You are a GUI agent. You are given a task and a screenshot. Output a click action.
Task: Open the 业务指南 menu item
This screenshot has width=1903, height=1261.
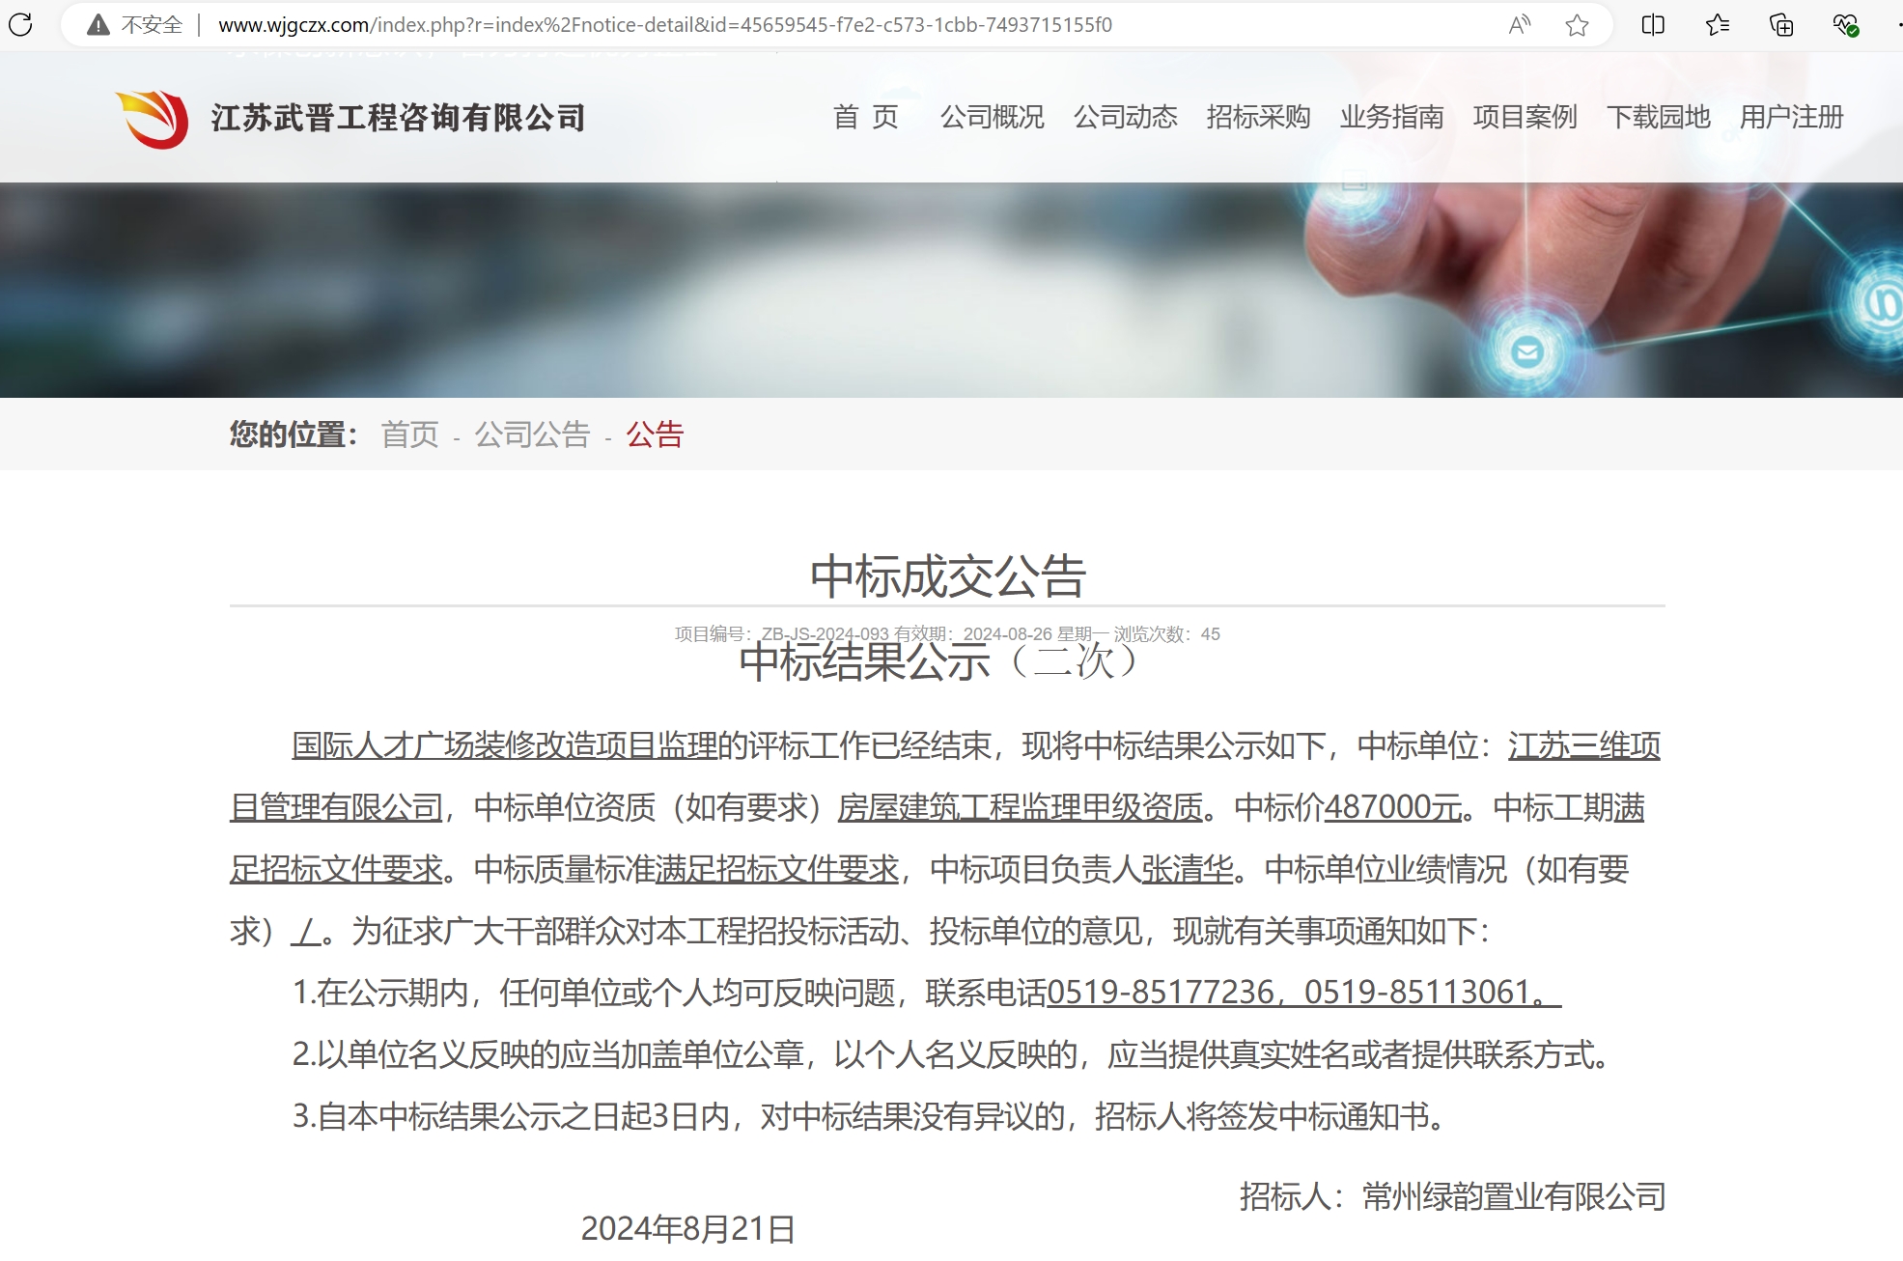tap(1392, 117)
